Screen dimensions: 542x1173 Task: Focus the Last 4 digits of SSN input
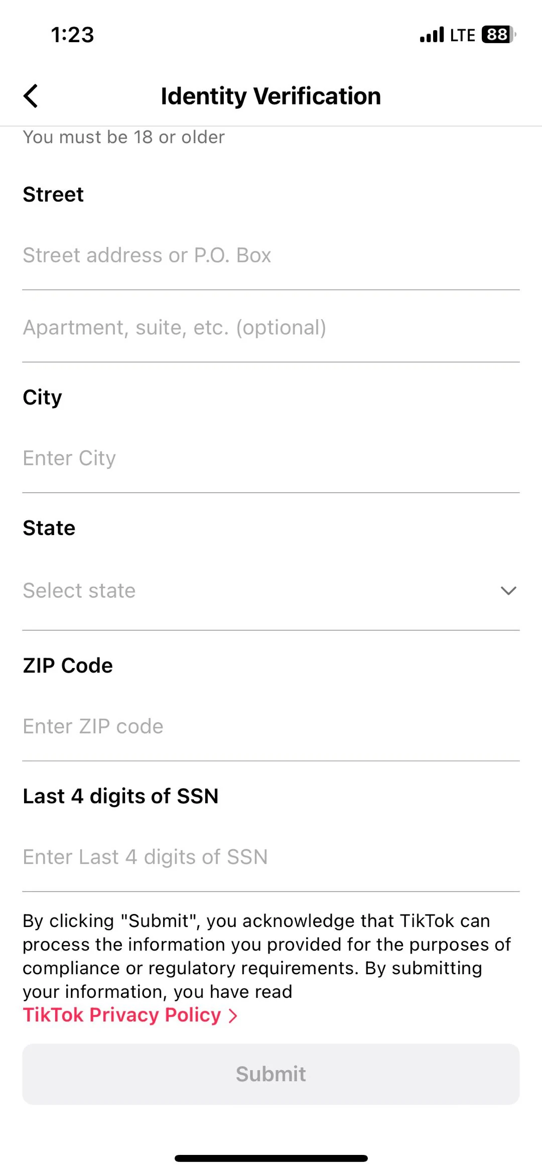pos(271,857)
